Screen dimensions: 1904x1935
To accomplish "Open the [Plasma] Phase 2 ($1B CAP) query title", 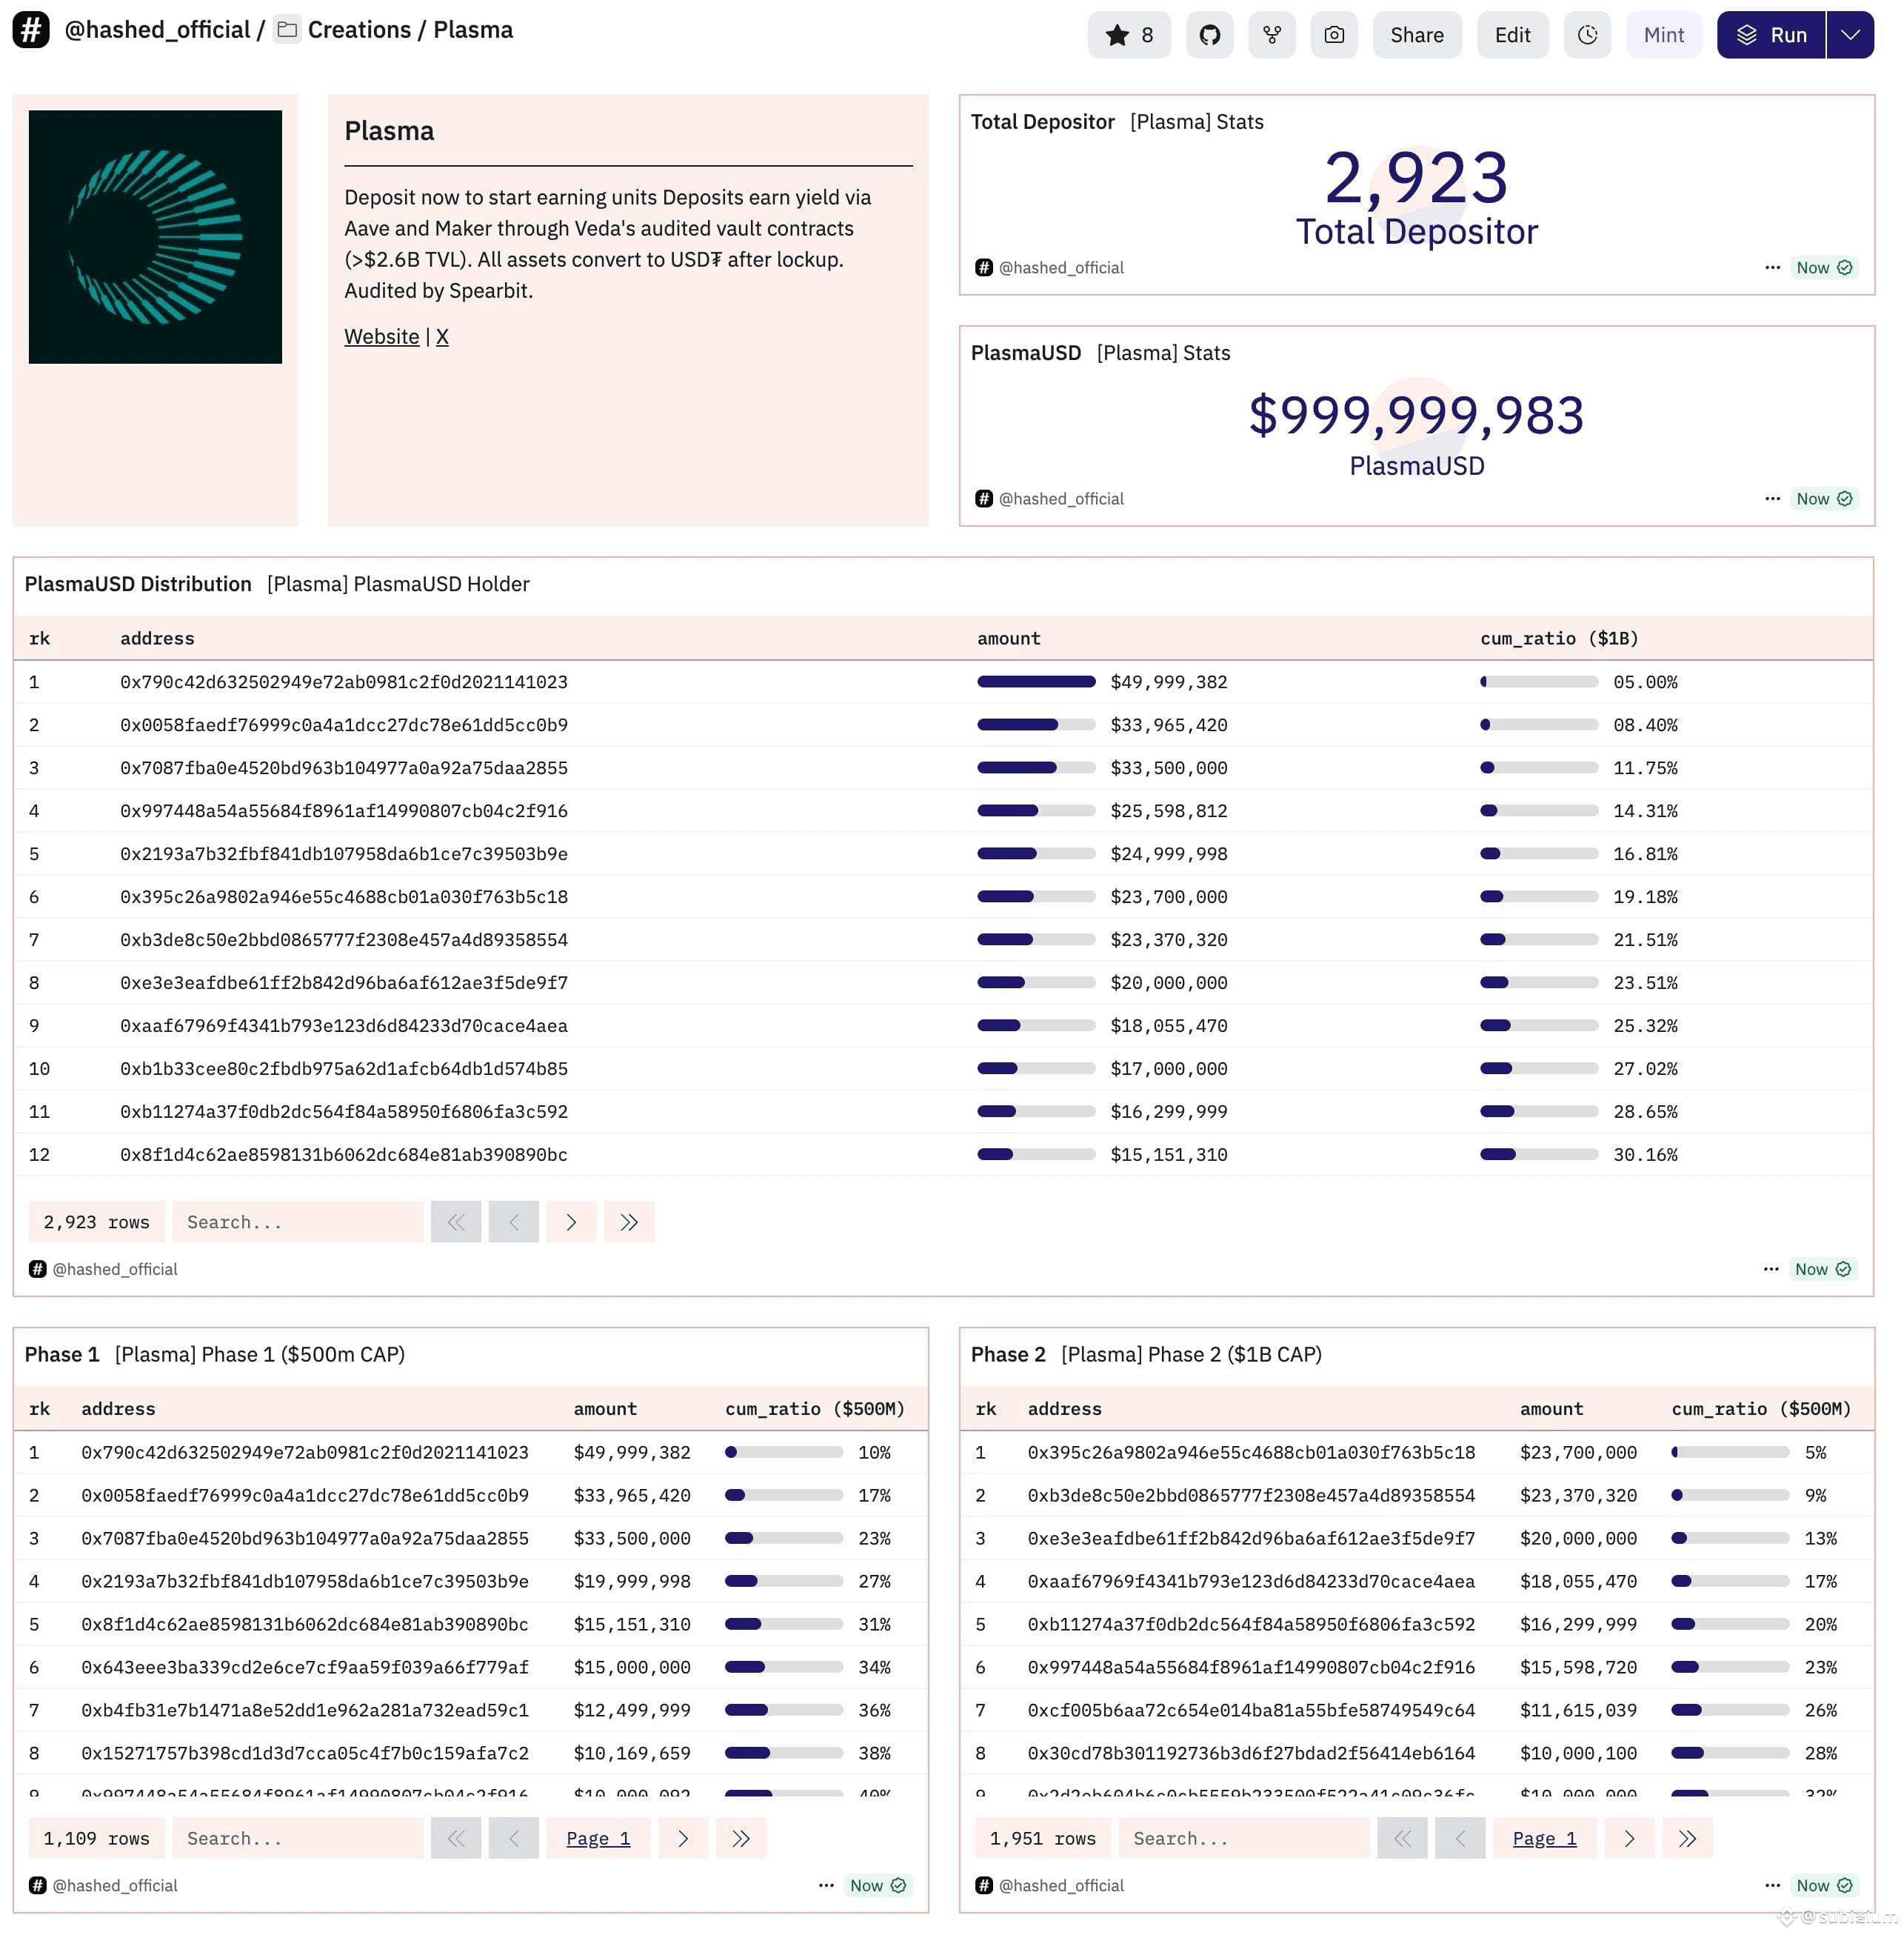I will tap(1191, 1353).
